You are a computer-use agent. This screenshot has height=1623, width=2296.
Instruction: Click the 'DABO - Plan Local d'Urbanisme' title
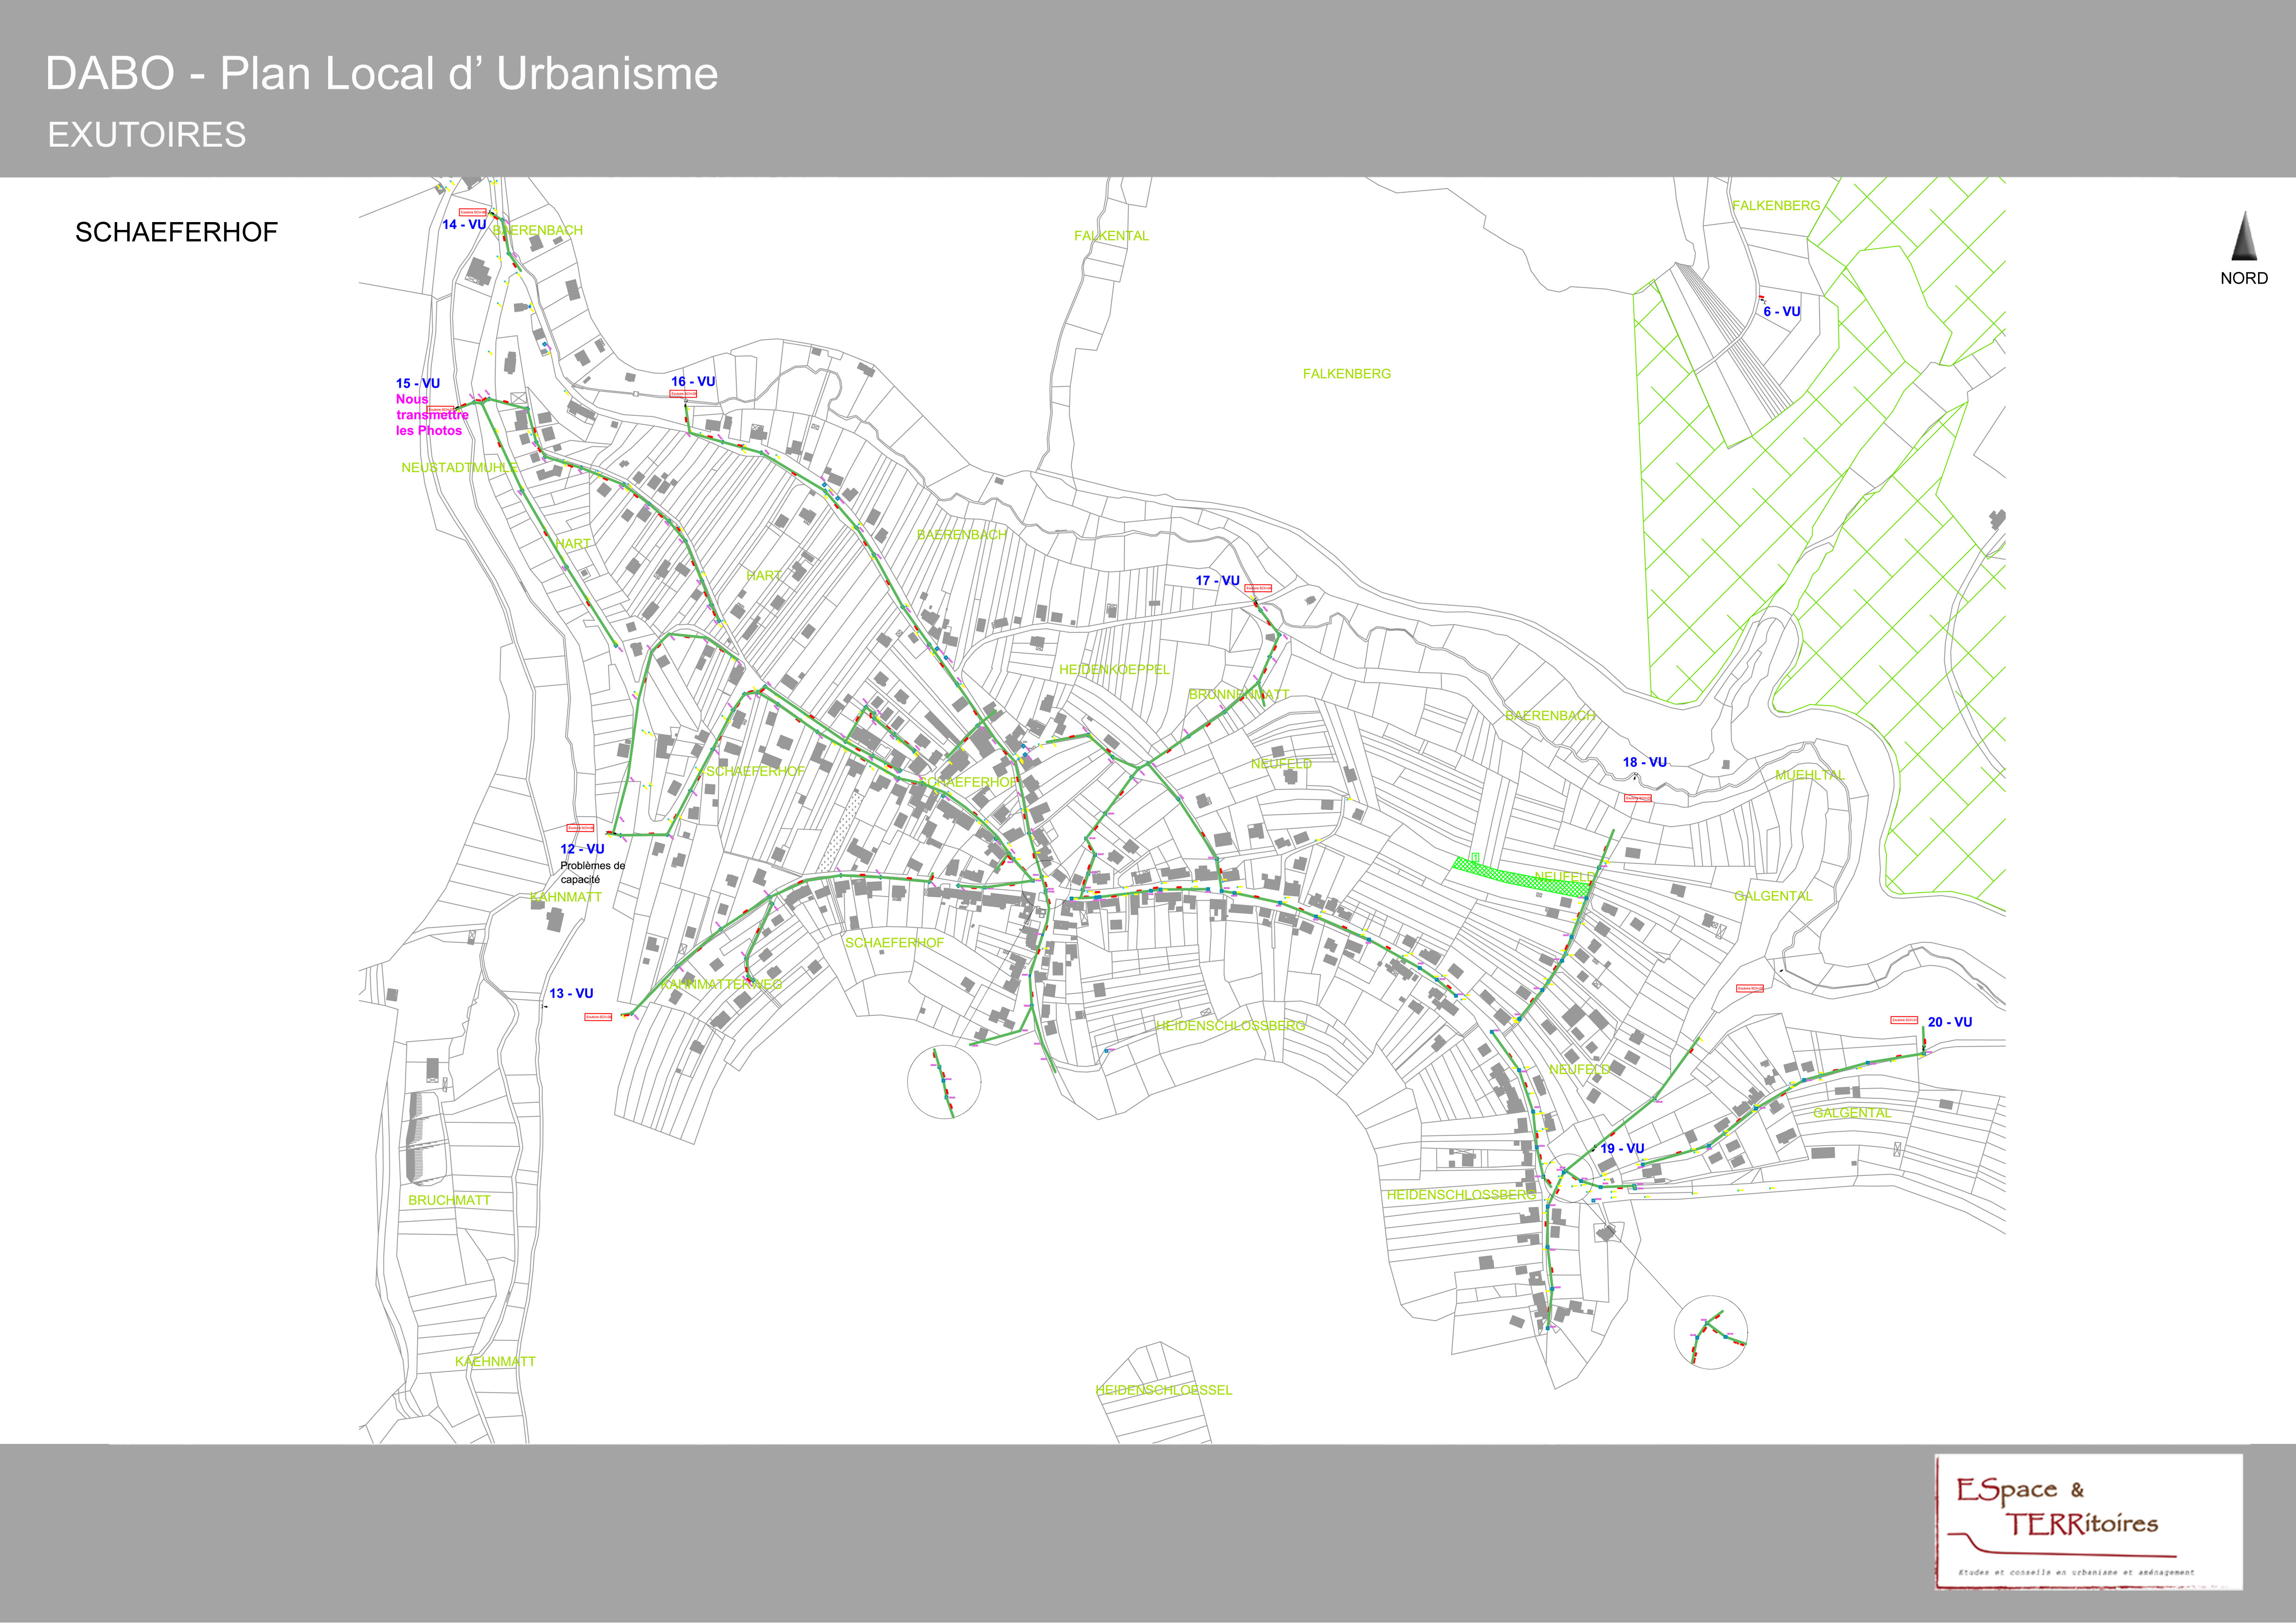tap(381, 74)
